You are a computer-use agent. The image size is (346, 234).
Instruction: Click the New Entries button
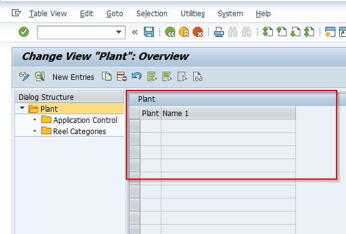click(x=73, y=77)
